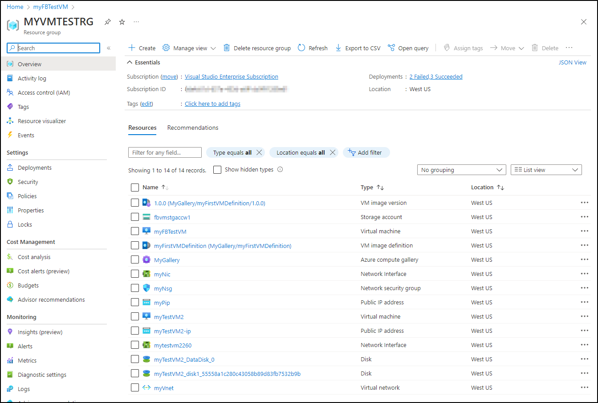This screenshot has width=598, height=403.
Task: Open the mytestvm2260 resource link
Action: [x=173, y=345]
